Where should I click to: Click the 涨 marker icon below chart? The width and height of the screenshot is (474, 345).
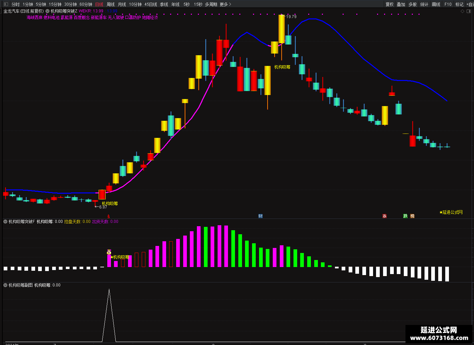(x=384, y=216)
